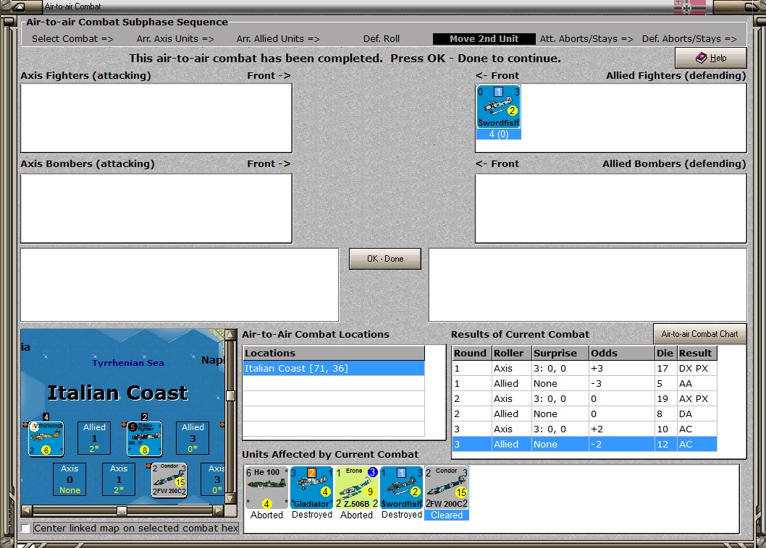Click the map horizontal scrollbar right arrow

click(219, 510)
